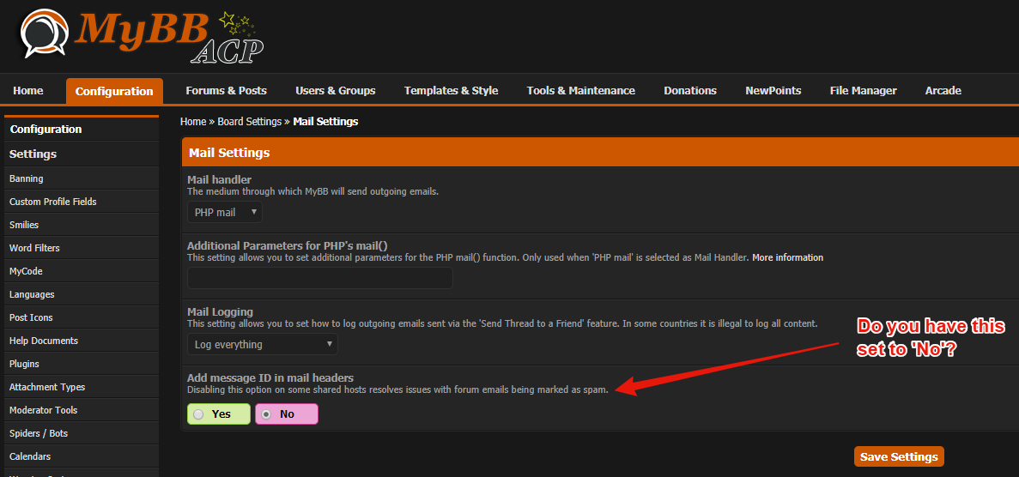Open the File Manager tab
This screenshot has height=477, width=1019.
[x=863, y=90]
